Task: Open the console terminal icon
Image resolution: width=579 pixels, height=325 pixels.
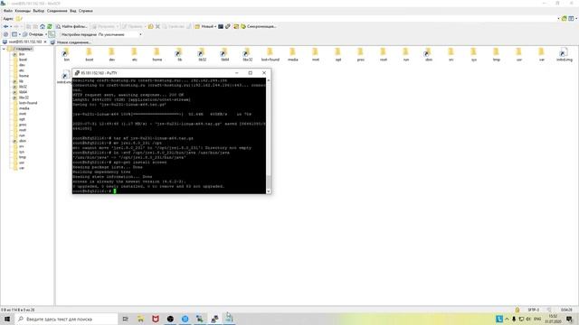Action: click(x=221, y=26)
